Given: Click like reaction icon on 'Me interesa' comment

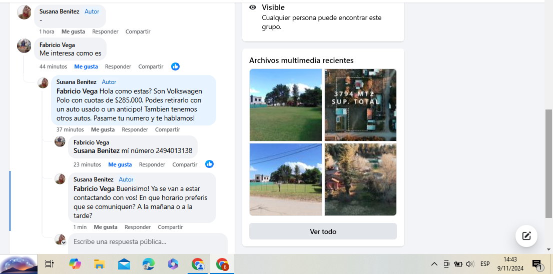Looking at the screenshot, I should click(x=175, y=66).
